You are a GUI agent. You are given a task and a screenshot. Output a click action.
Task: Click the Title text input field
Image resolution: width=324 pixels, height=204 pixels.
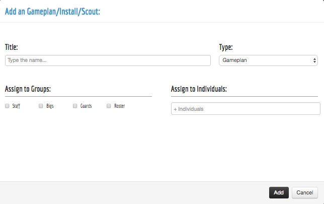(108, 60)
